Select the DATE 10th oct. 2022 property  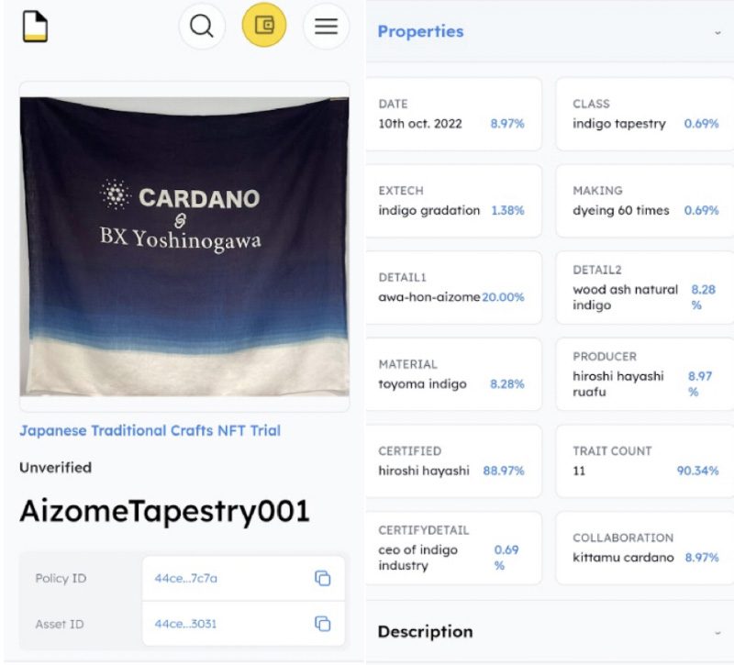coord(453,114)
